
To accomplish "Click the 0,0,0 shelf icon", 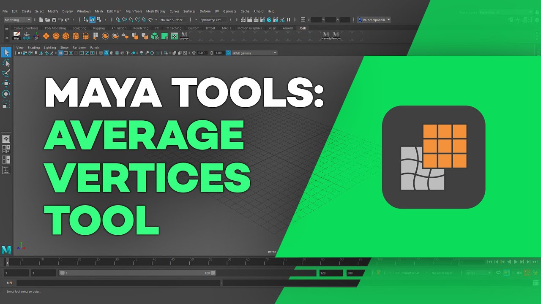I will [x=26, y=36].
